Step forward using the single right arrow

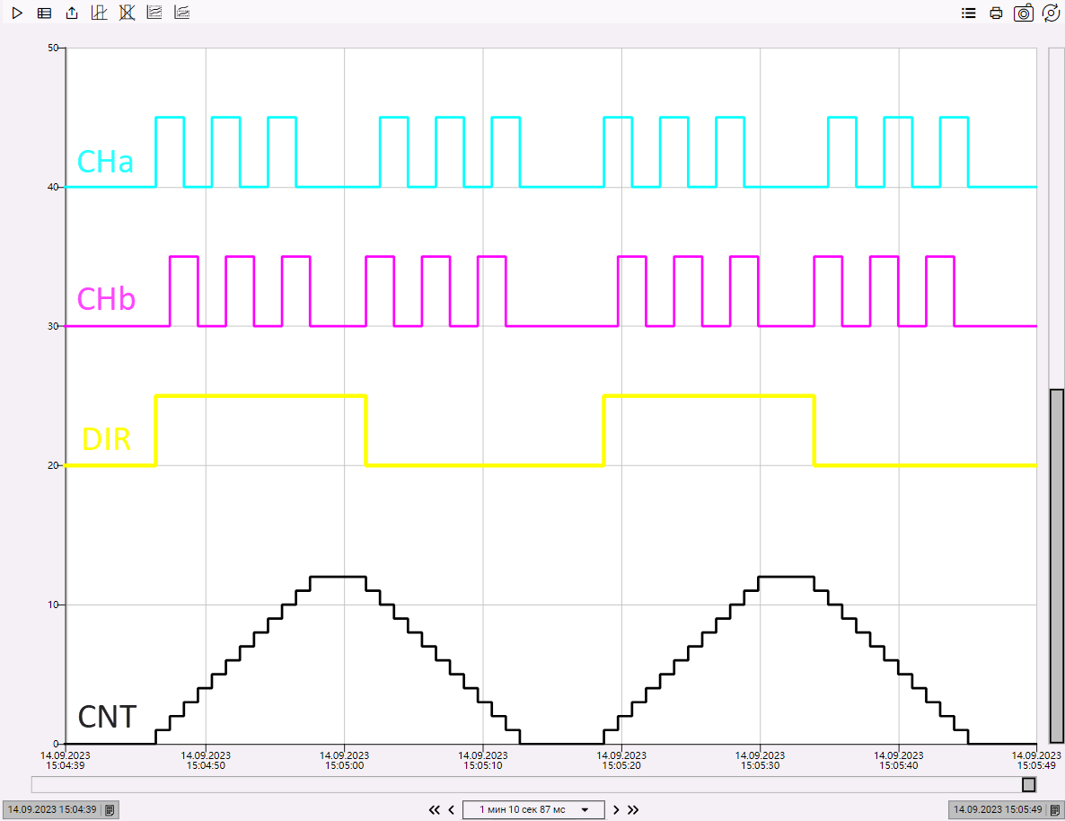click(x=615, y=809)
